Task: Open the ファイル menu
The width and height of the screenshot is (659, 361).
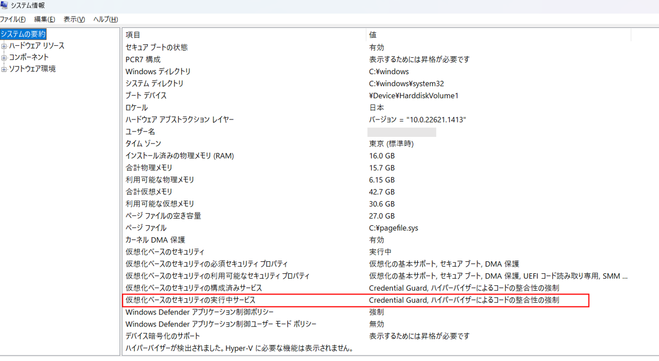Action: point(12,19)
